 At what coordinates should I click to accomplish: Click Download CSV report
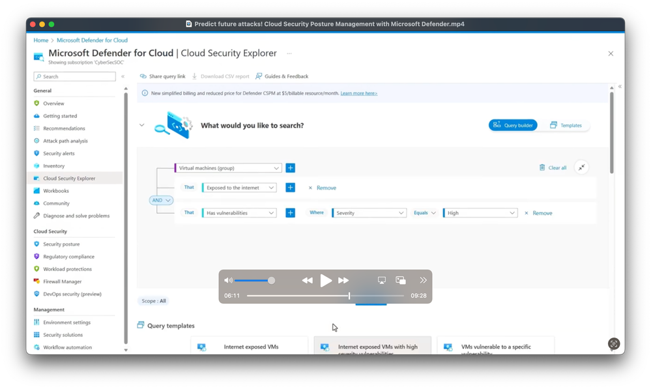(220, 76)
